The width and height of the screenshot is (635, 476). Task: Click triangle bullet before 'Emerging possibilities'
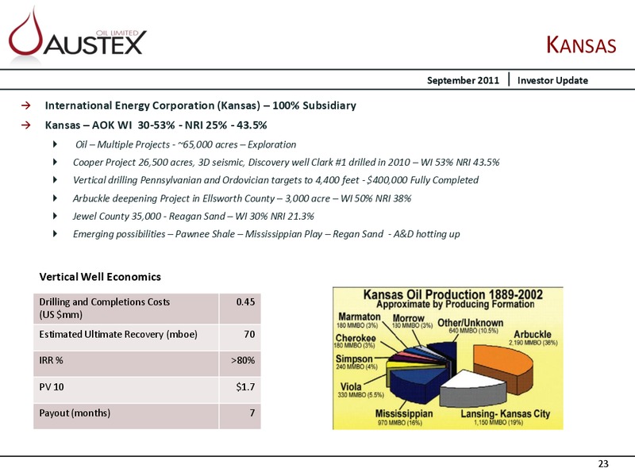click(55, 234)
